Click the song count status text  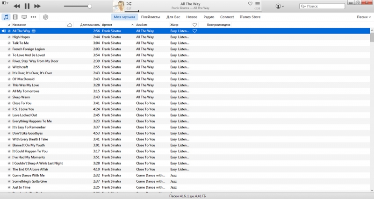pyautogui.click(x=187, y=196)
